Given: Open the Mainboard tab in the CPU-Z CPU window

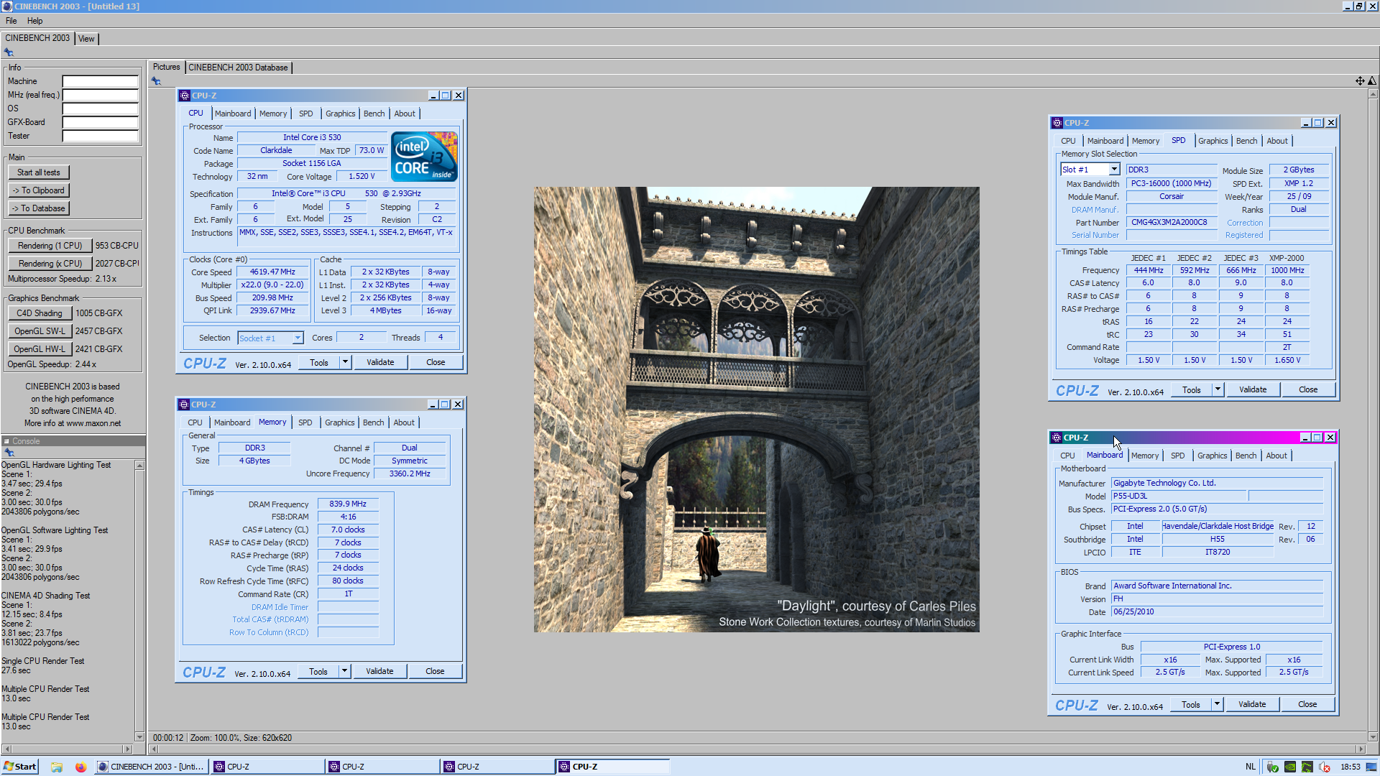Looking at the screenshot, I should tap(233, 114).
